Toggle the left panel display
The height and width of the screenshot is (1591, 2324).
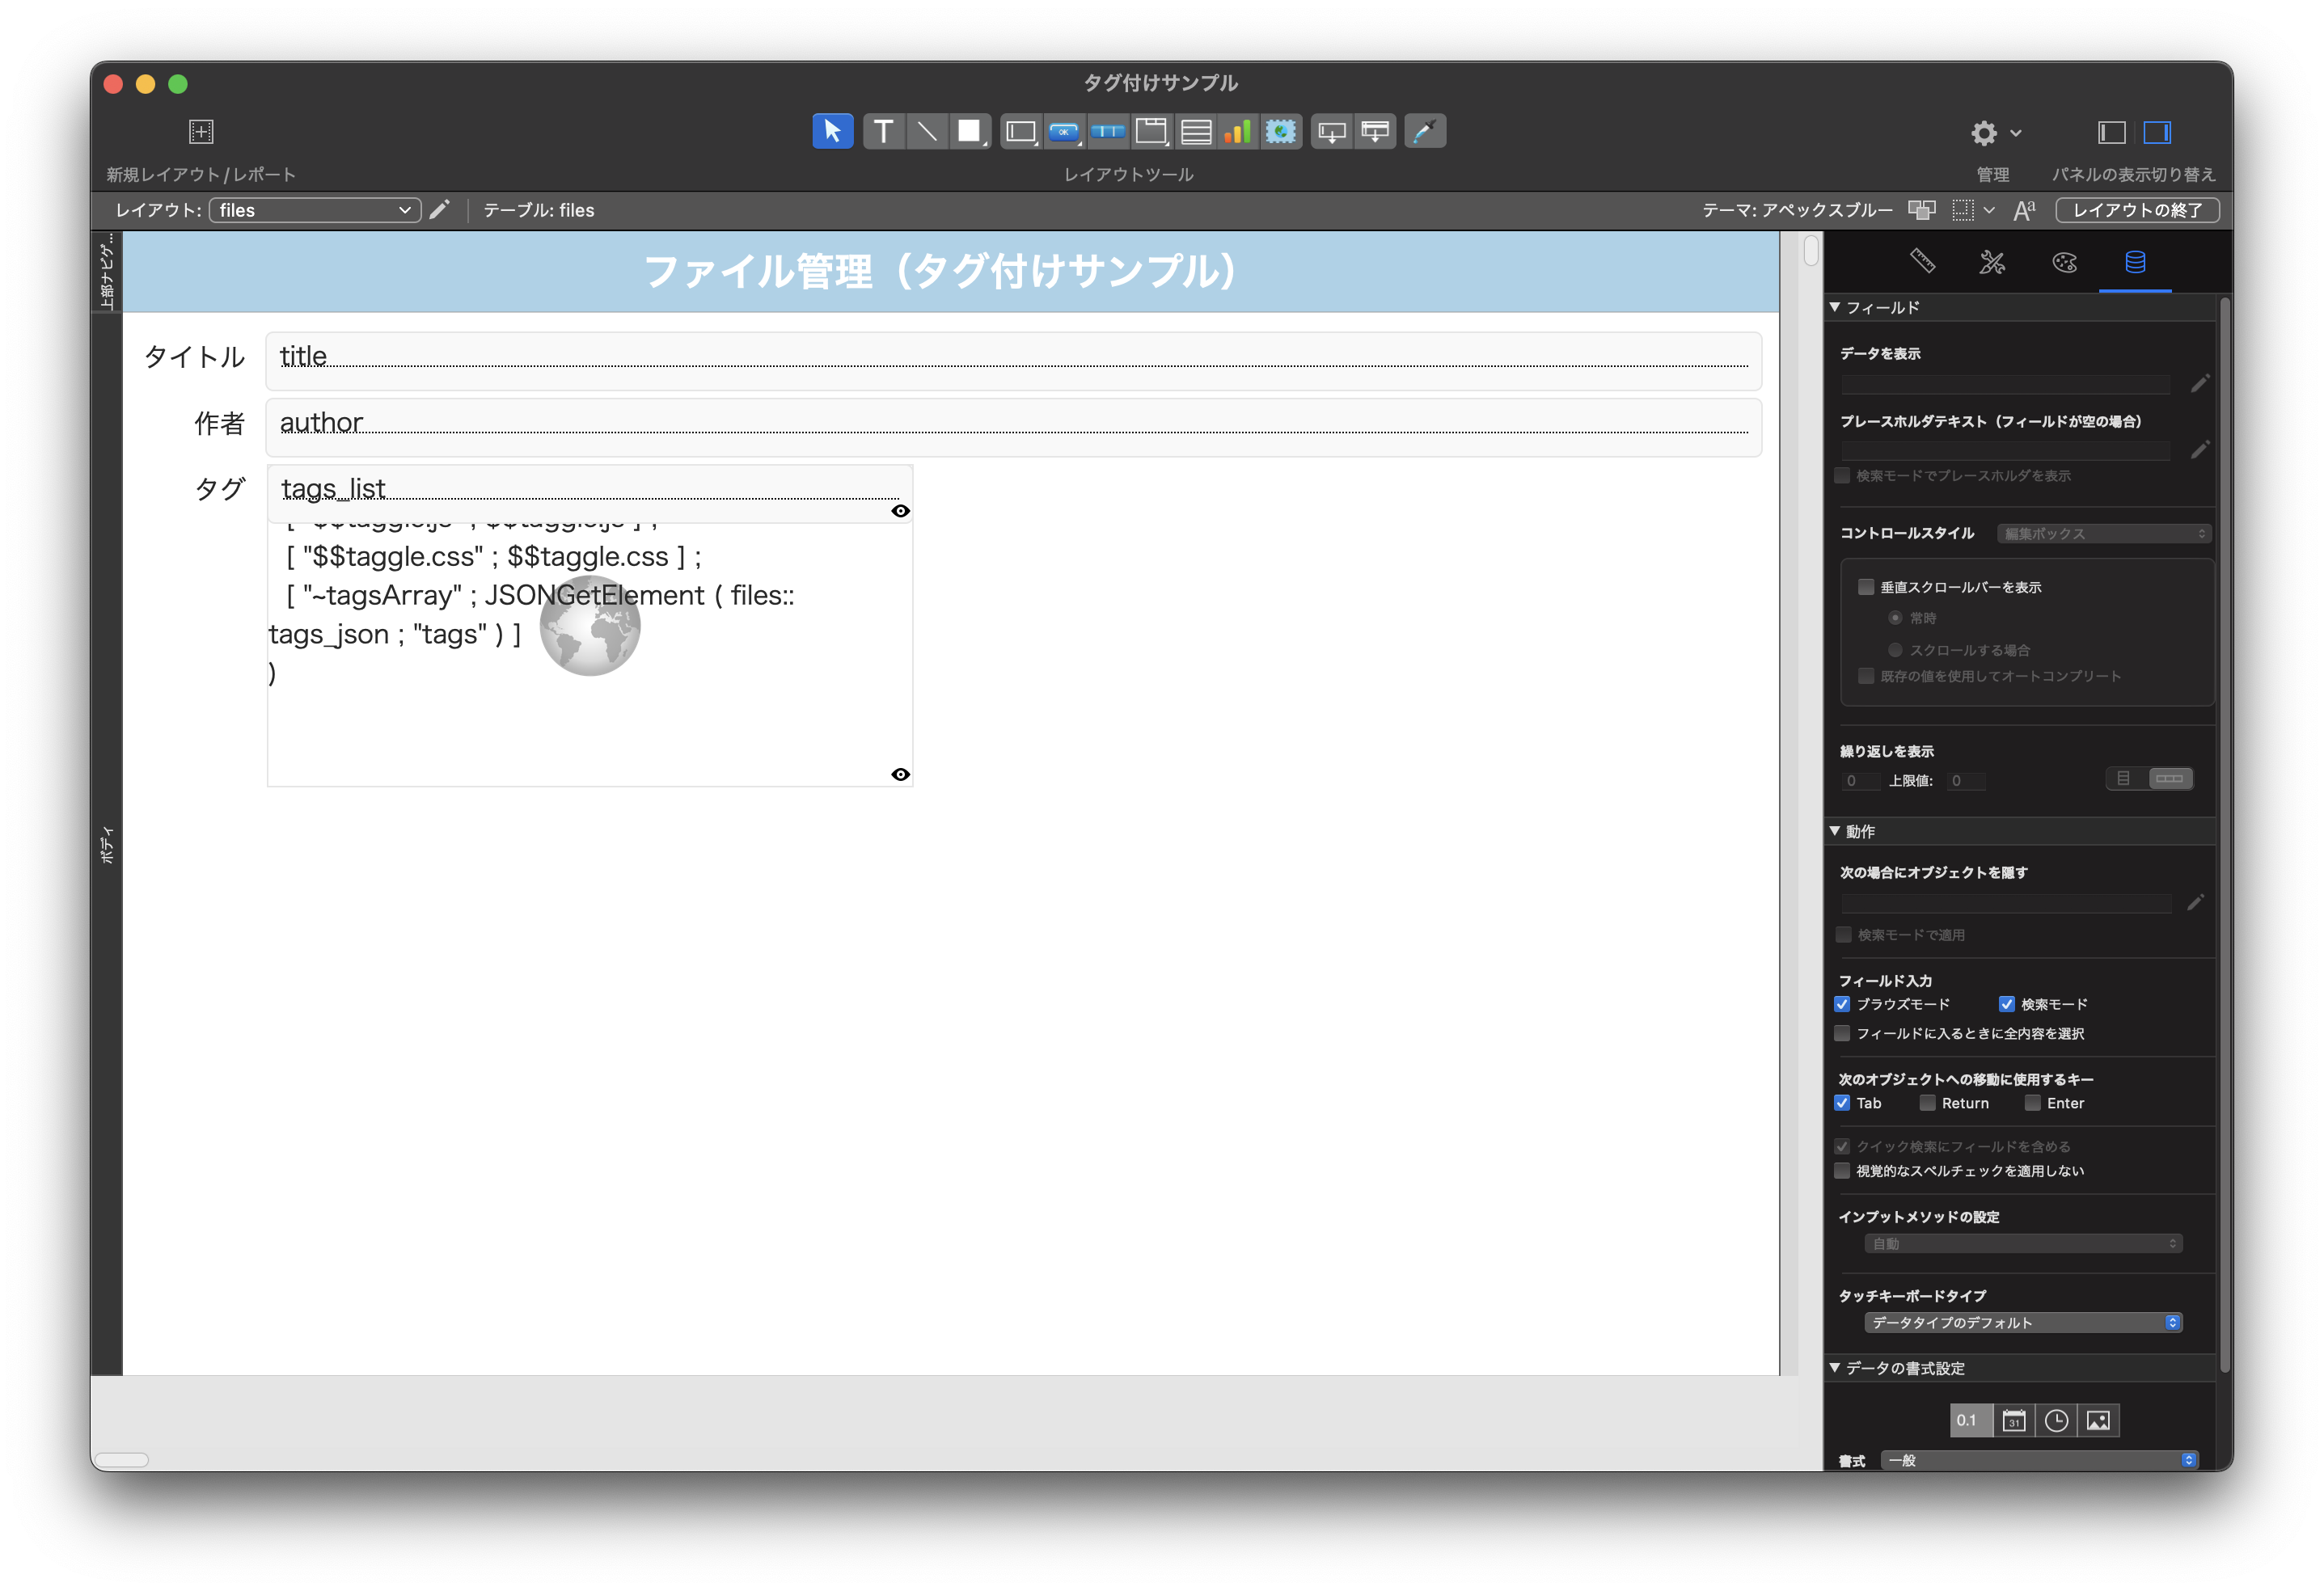click(2111, 132)
